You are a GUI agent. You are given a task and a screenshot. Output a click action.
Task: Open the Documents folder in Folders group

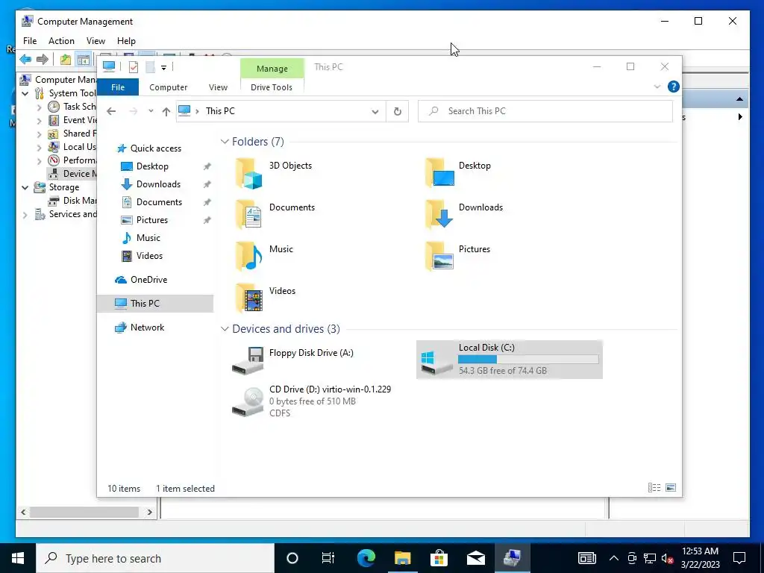pyautogui.click(x=275, y=214)
